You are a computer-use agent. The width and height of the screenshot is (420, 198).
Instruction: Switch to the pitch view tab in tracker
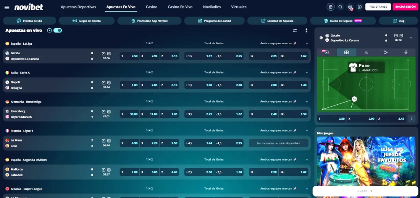[346, 52]
